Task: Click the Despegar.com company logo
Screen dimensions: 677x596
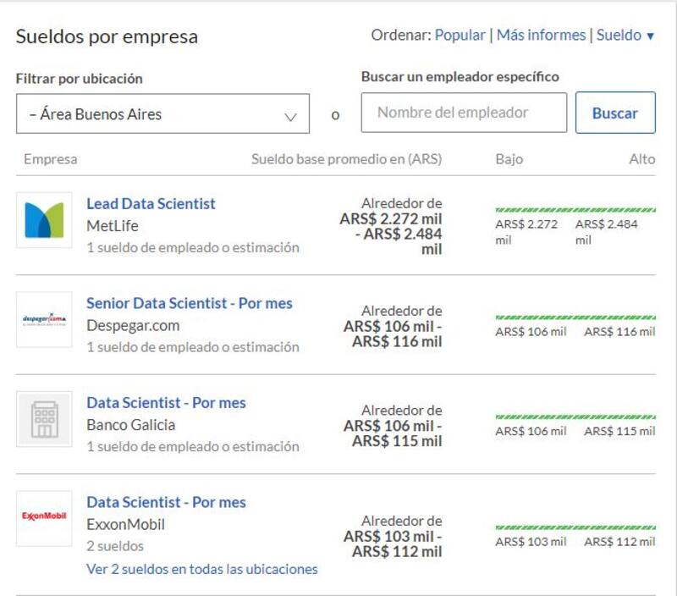Action: tap(44, 320)
